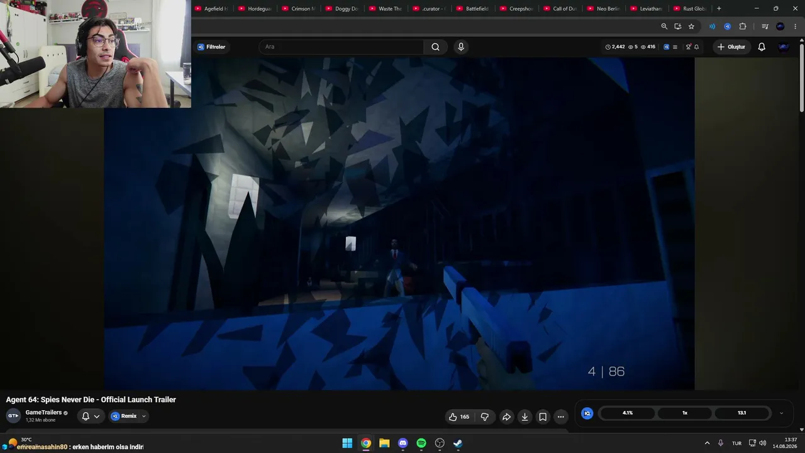
Task: Switch to the Waste The tab
Action: click(386, 9)
